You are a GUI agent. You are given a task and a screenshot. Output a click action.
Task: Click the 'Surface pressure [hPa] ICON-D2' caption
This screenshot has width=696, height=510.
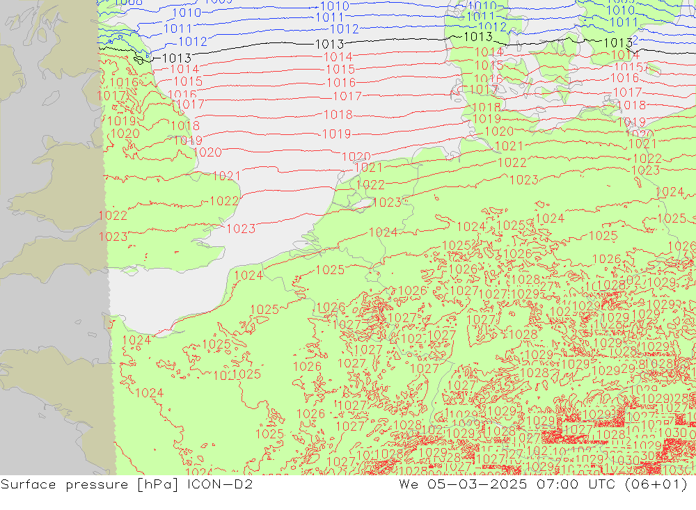(x=127, y=484)
